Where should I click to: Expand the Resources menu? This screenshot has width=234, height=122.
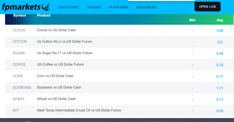146,7
